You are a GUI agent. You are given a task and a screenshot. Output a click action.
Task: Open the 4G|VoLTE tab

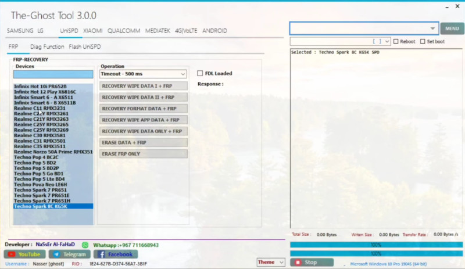186,31
